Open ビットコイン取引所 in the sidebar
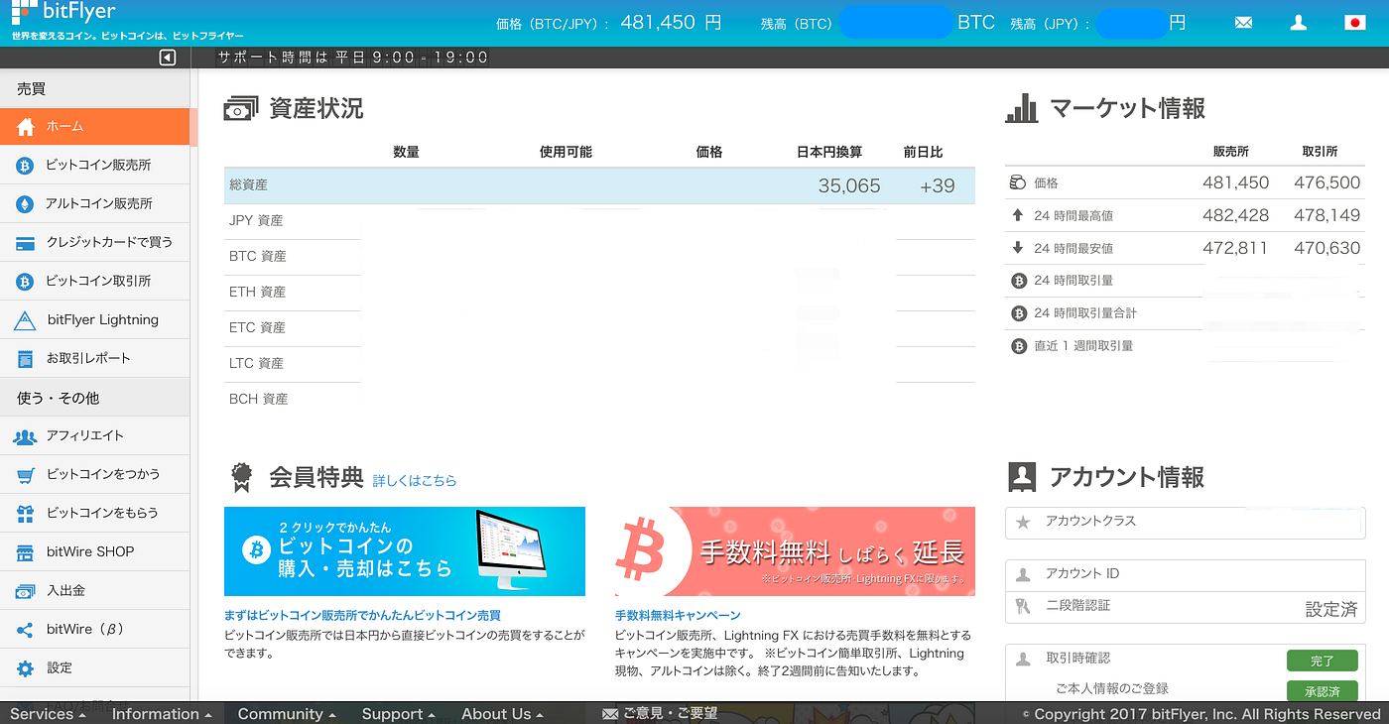 (x=94, y=281)
